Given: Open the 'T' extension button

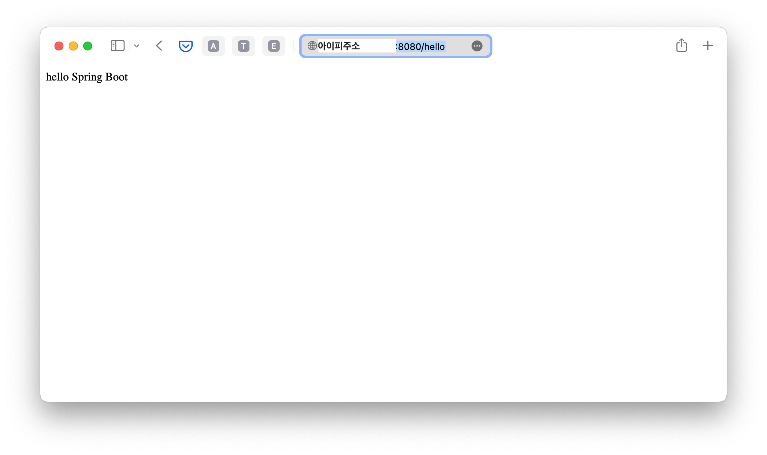Looking at the screenshot, I should (244, 46).
